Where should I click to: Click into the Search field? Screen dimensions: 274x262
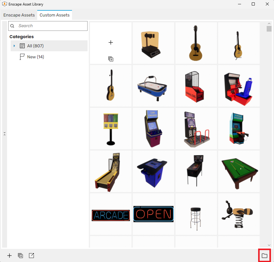pyautogui.click(x=48, y=26)
